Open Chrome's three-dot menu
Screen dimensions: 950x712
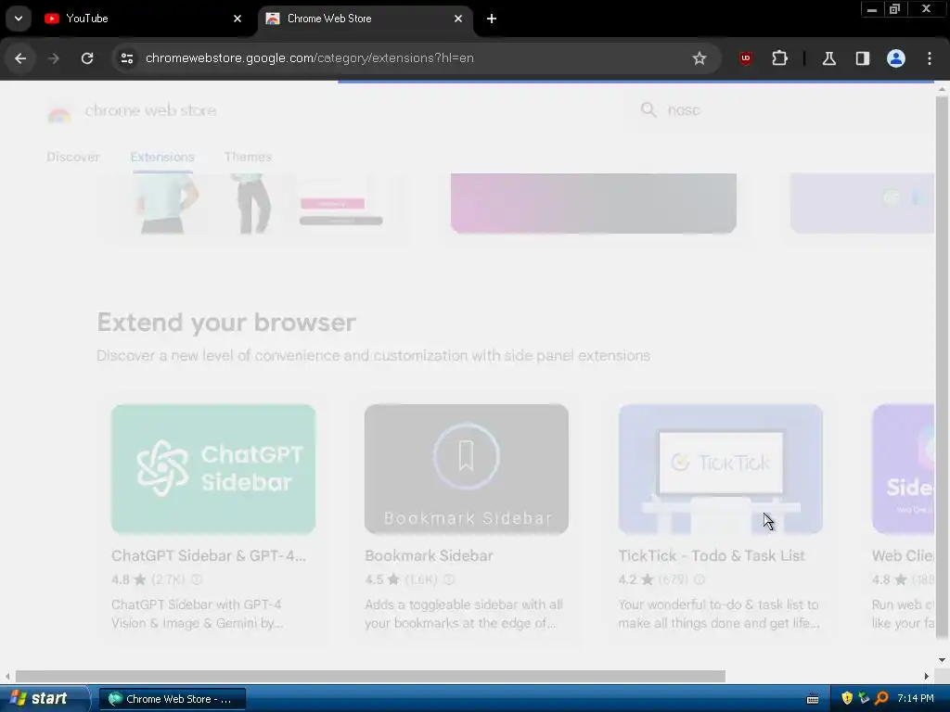(930, 58)
